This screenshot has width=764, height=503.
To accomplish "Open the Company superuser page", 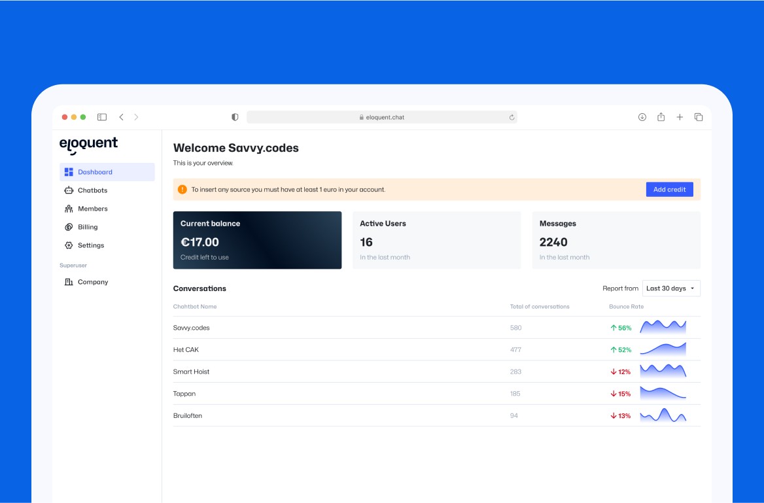I will (x=107, y=282).
